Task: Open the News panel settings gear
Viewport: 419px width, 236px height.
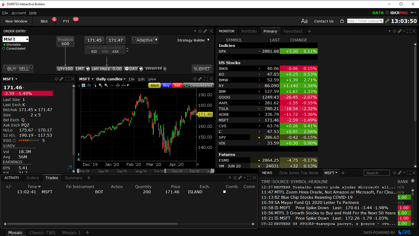Action: 394,173
